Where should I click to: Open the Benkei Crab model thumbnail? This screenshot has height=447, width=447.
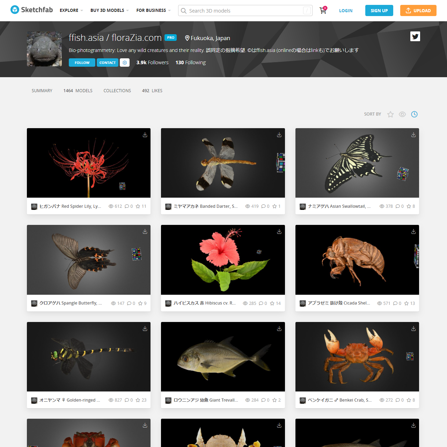[357, 357]
